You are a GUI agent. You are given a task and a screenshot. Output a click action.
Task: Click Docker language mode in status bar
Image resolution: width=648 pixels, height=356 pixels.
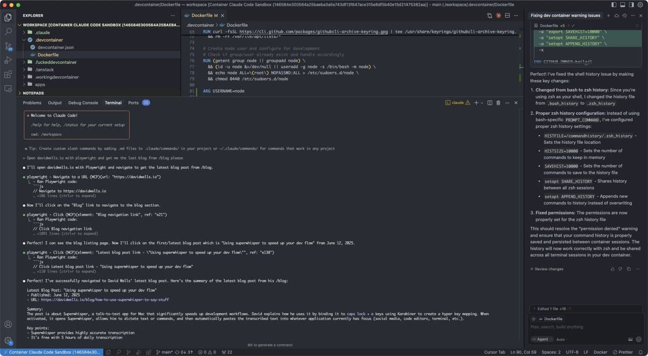tap(600, 352)
